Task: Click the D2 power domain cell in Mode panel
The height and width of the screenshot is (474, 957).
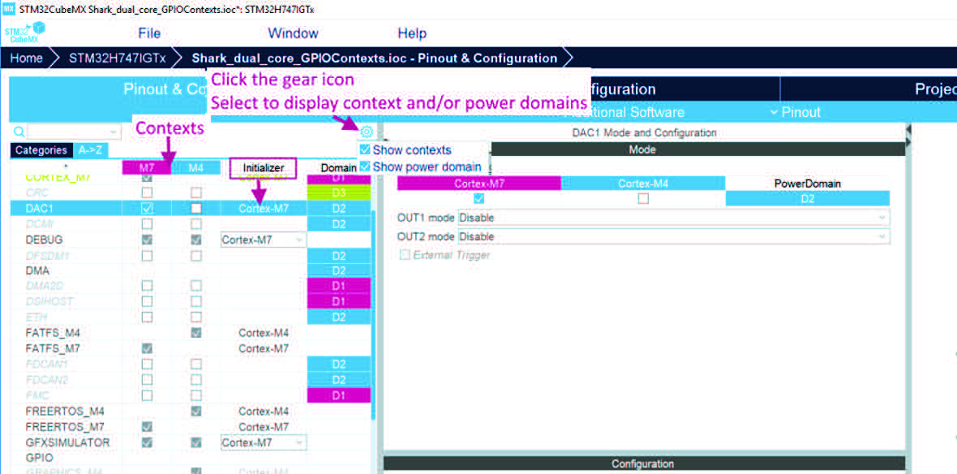Action: tap(808, 199)
